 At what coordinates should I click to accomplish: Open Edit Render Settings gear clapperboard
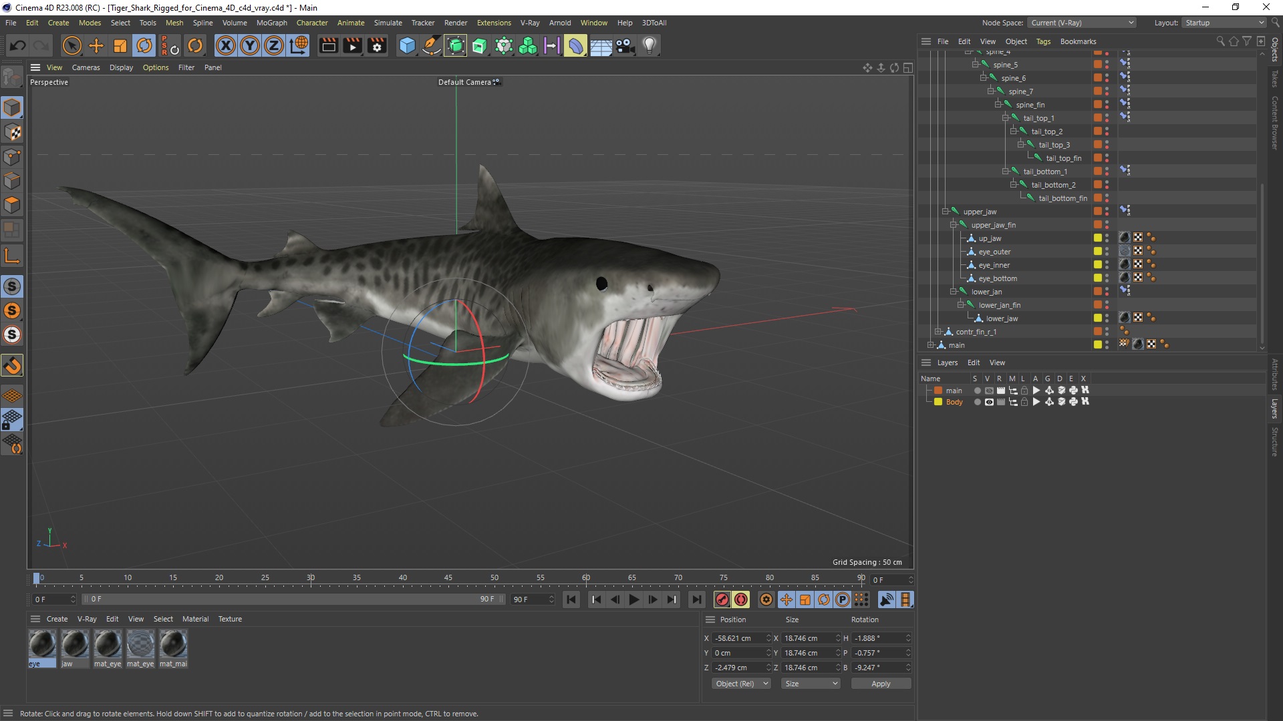(377, 45)
